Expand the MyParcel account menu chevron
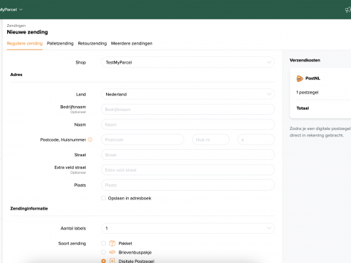 pos(21,9)
